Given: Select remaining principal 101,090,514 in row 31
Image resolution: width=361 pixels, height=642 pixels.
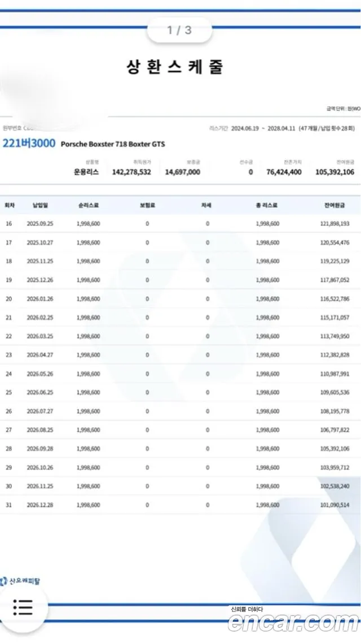Looking at the screenshot, I should [334, 505].
